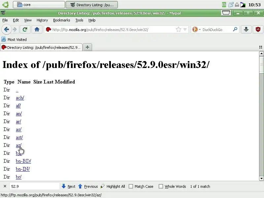
Task: Open the parent directory '..' link
Action: click(17, 90)
